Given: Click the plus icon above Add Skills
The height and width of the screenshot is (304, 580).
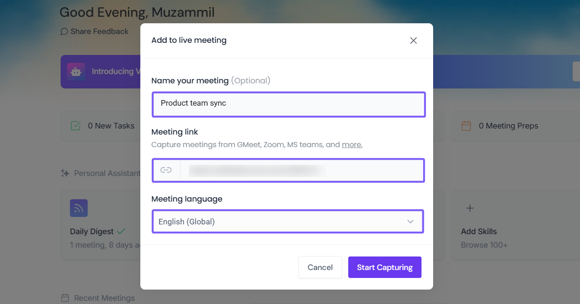Looking at the screenshot, I should point(470,208).
